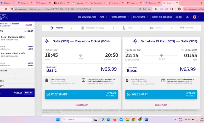204x123 pixels.
Task: Upgrade outbound flight to WIZZ SMART
Action: click(x=81, y=94)
